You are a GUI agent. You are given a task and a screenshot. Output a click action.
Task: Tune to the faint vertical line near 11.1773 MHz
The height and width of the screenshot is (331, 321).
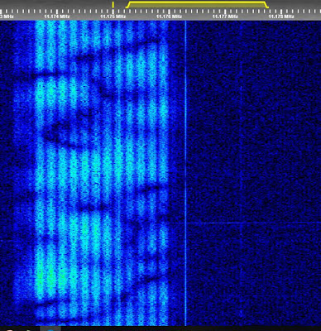point(241,174)
